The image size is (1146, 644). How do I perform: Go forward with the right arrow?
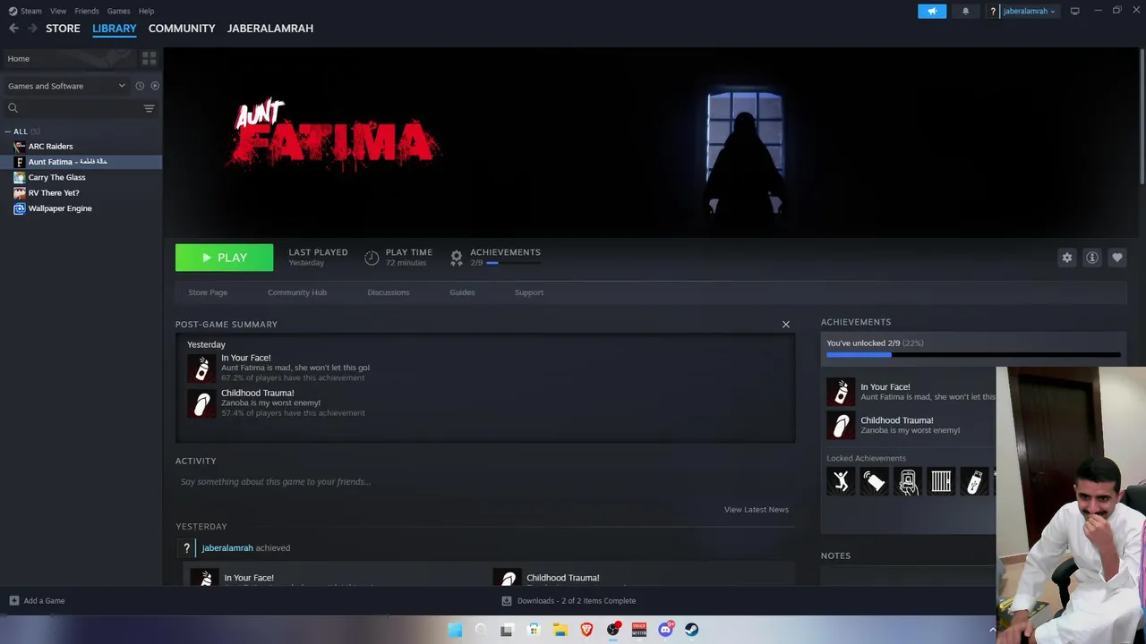click(32, 29)
